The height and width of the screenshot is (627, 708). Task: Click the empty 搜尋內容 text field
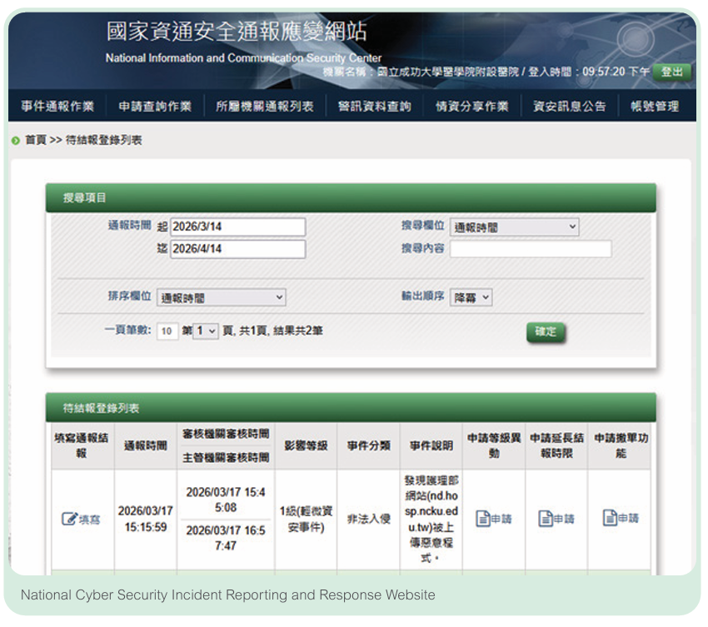531,249
